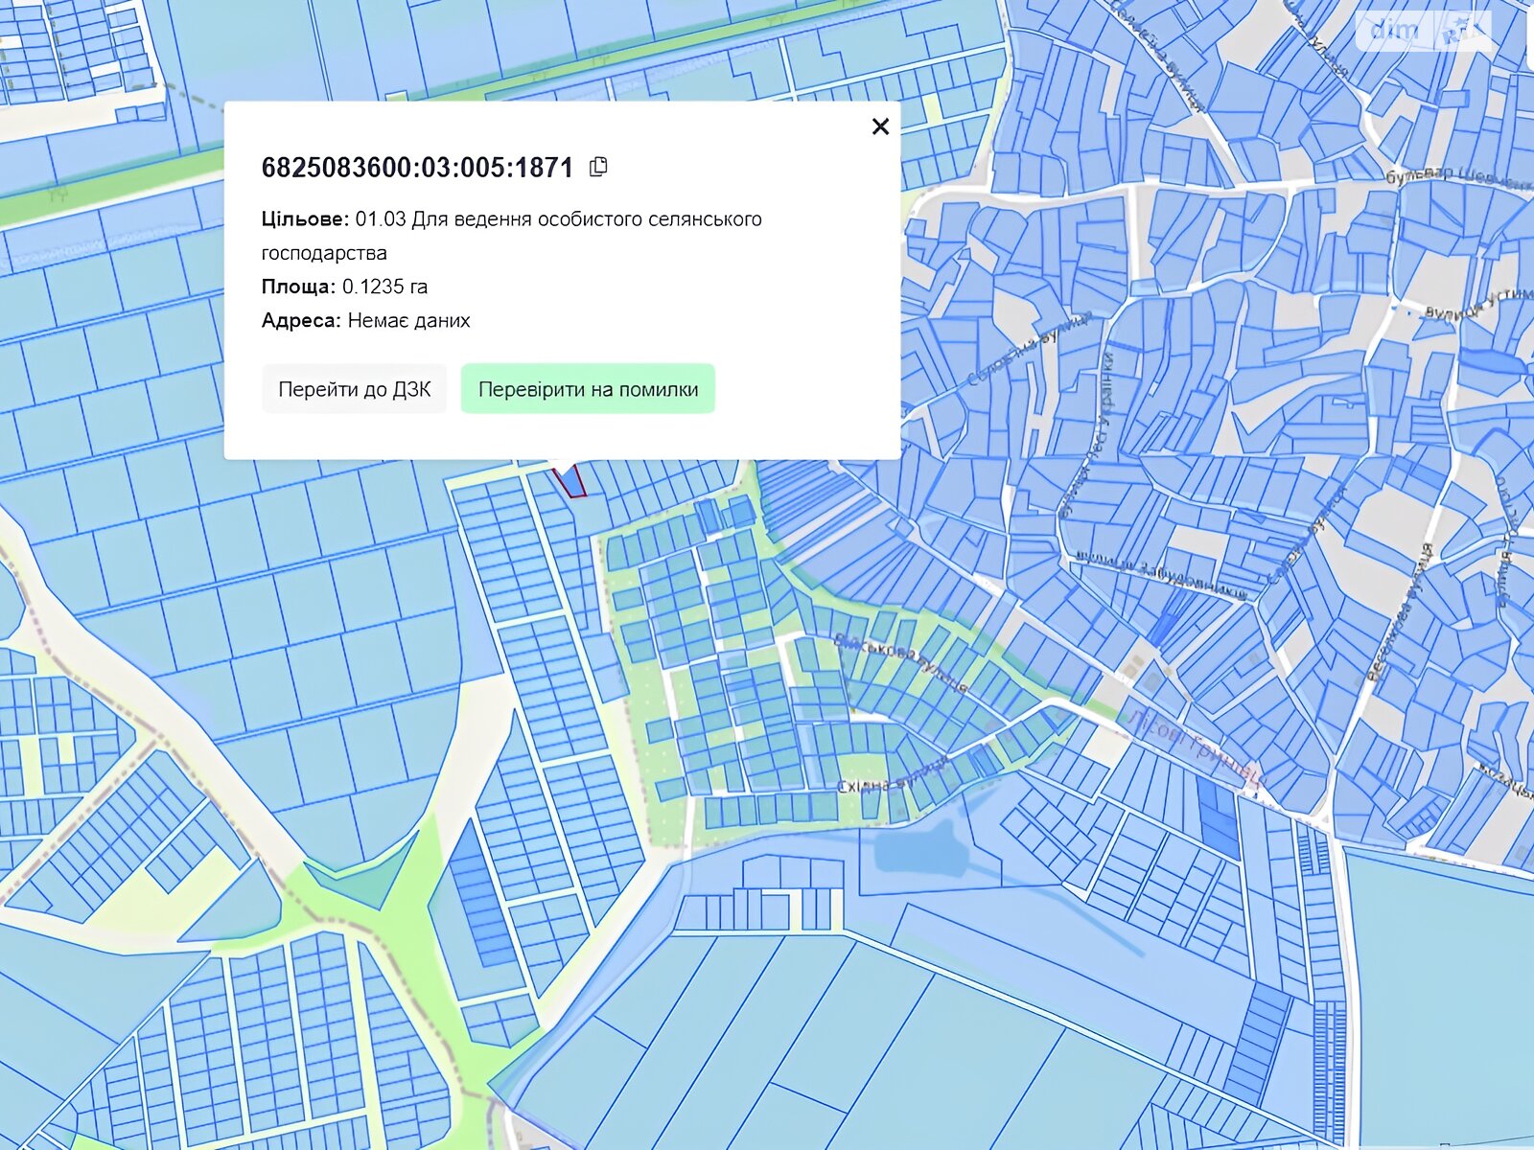Click the 'Адреса: Немає даних' line

365,320
